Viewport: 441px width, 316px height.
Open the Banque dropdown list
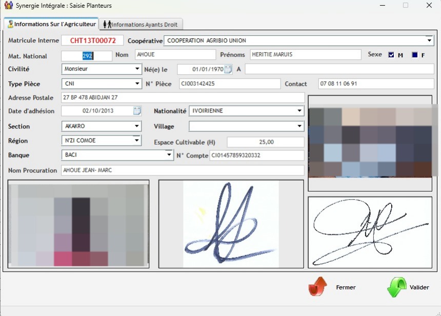click(169, 155)
